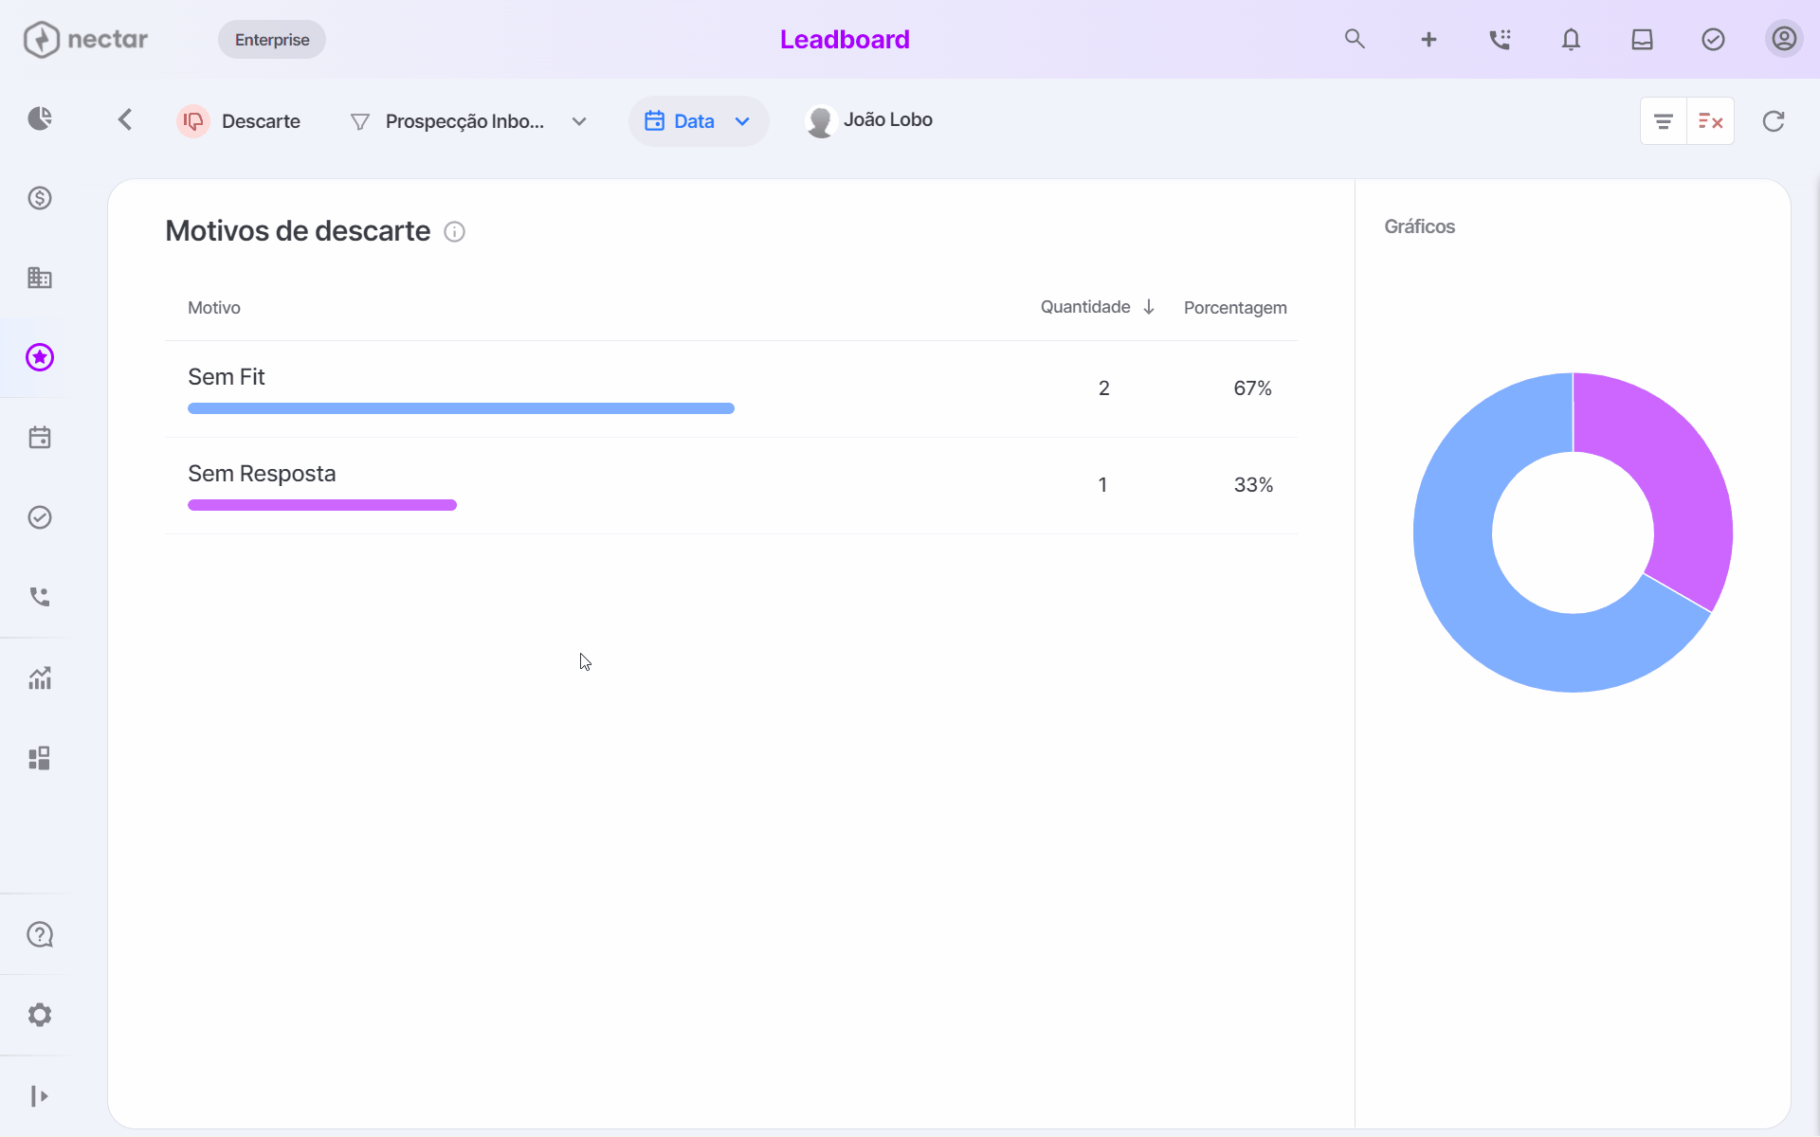The image size is (1820, 1137).
Task: Open the notifications bell
Action: 1571,39
